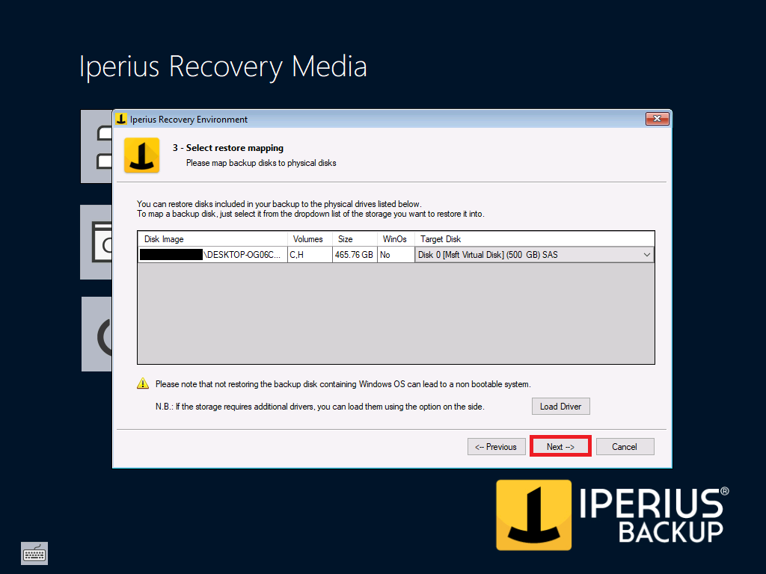Image resolution: width=766 pixels, height=574 pixels.
Task: Click the middle tile behind the dialog
Action: 96,242
